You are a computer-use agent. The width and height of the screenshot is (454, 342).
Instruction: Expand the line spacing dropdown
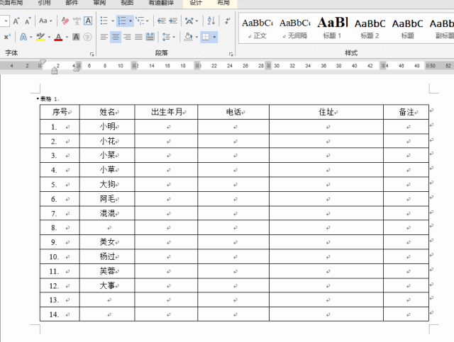(x=175, y=37)
